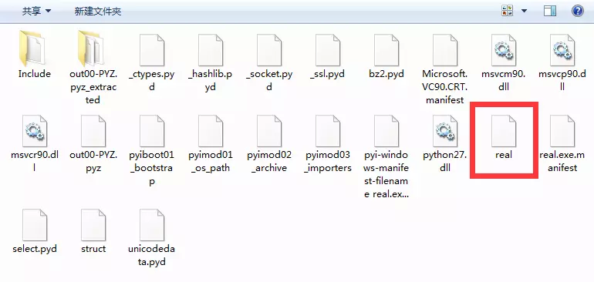Select the _ctypes.pyd file
594x282 pixels.
151,62
